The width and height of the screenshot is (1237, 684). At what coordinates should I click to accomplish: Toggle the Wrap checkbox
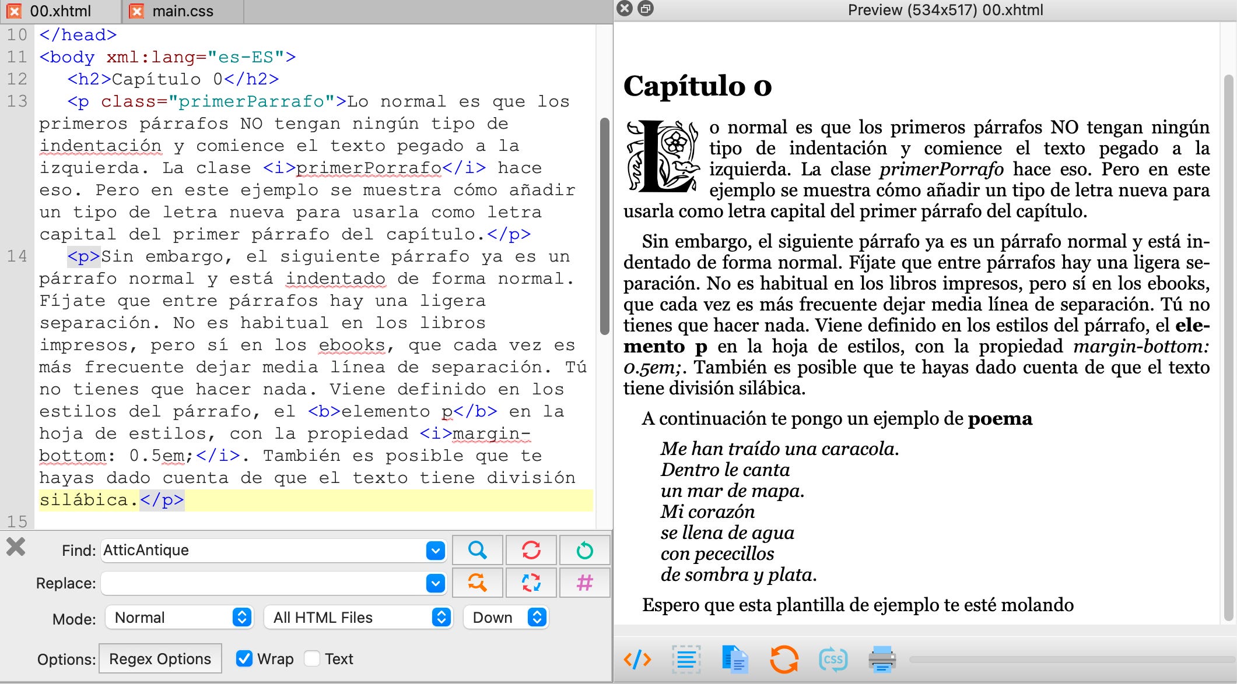[244, 658]
